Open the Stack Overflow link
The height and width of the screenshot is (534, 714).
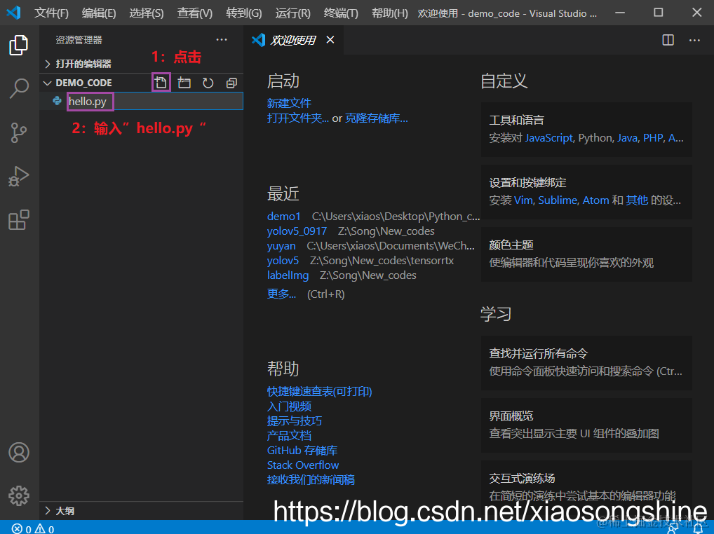(303, 465)
